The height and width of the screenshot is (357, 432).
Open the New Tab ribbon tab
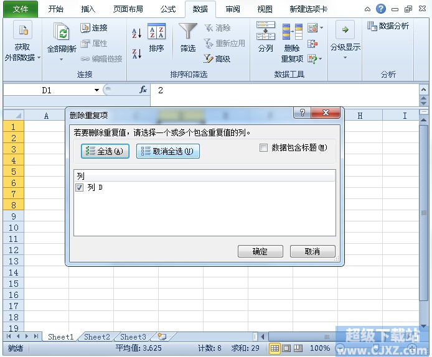click(x=308, y=9)
